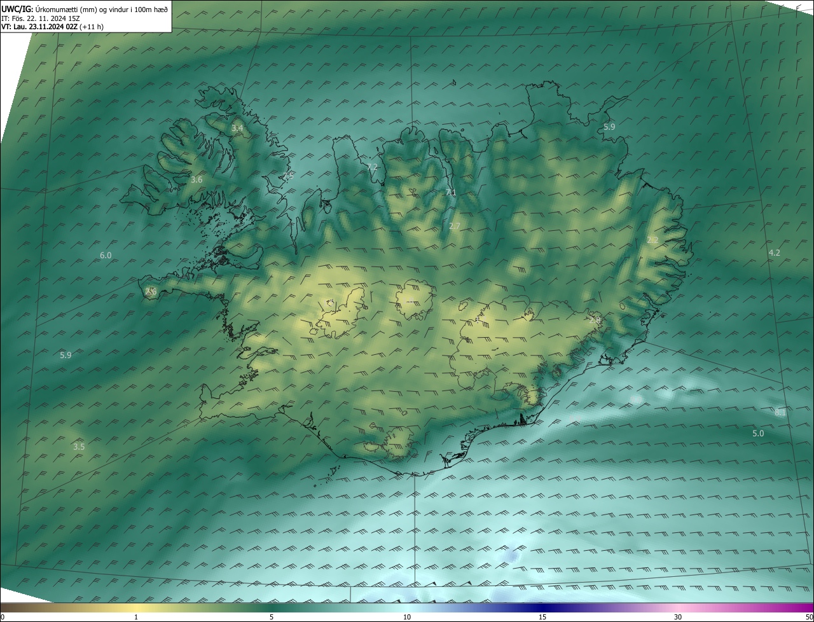Click the 6.0 value label over the sea

106,256
